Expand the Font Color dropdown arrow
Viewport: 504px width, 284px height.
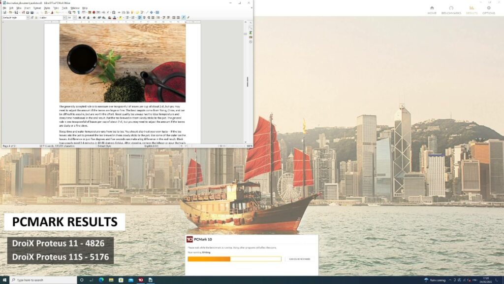click(117, 18)
